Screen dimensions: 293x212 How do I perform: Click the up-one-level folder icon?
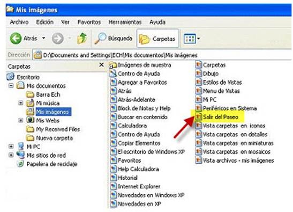(82, 39)
